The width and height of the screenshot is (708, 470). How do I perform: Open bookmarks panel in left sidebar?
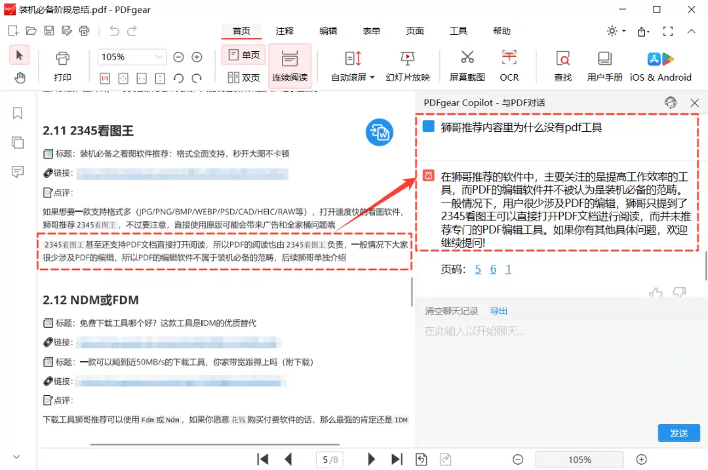(17, 113)
